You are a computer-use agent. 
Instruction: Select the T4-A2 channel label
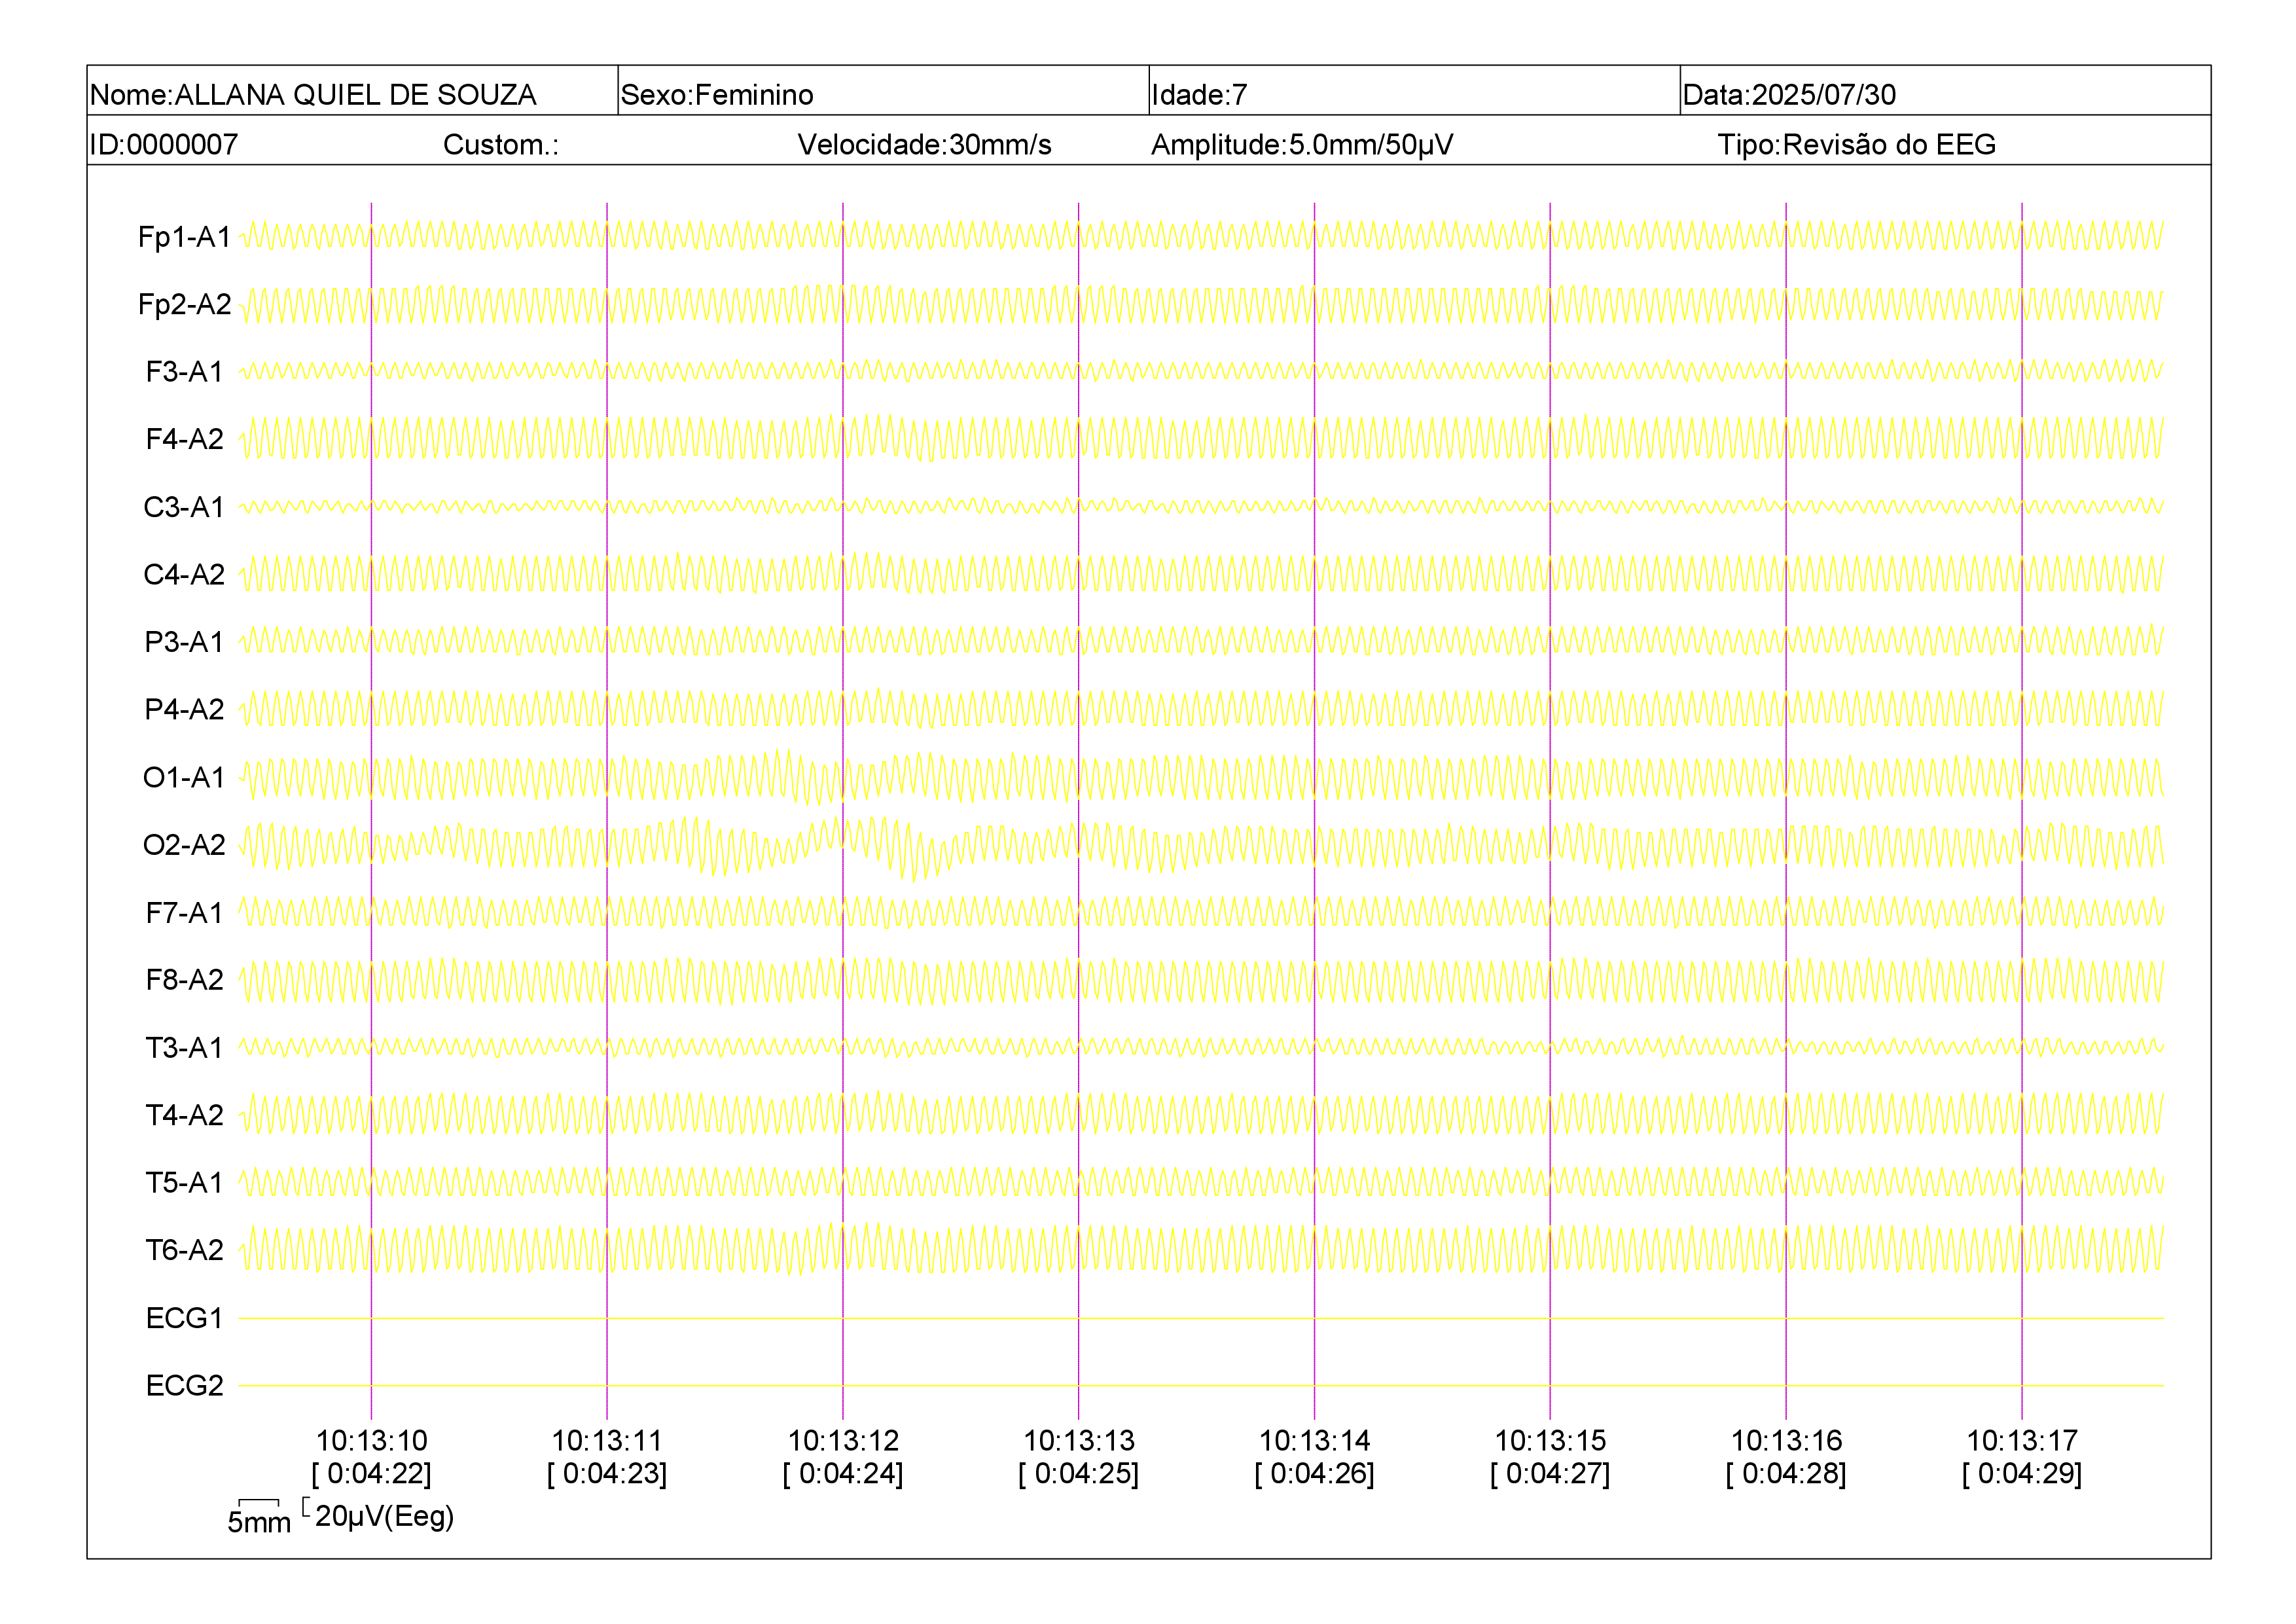[x=185, y=1115]
